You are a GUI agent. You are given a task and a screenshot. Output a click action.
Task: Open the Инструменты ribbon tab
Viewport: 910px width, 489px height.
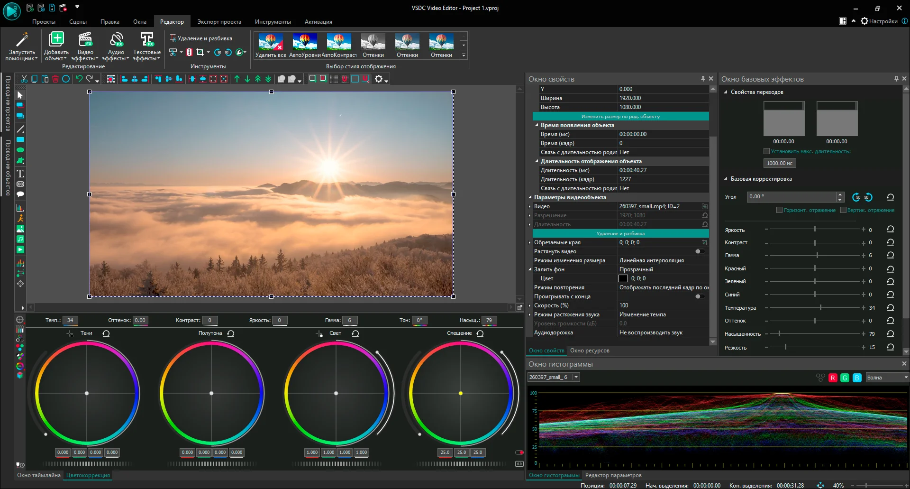(273, 22)
